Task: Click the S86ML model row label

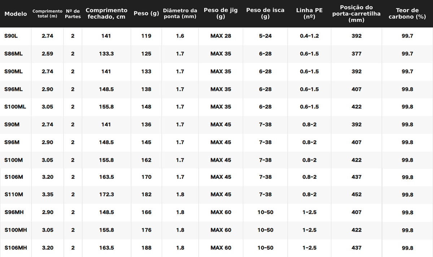Action: pyautogui.click(x=13, y=54)
